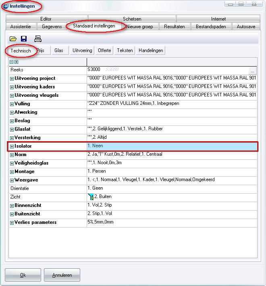Expand the Veiligheidsglas row

tap(12, 163)
